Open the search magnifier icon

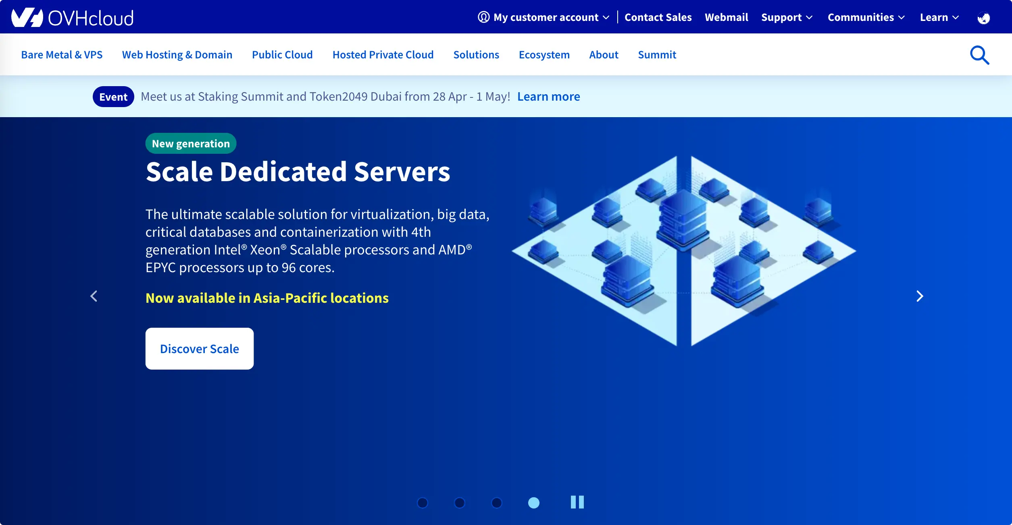[979, 55]
